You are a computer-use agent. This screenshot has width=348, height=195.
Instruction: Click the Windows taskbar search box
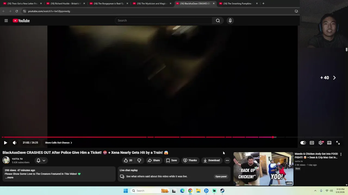150,191
